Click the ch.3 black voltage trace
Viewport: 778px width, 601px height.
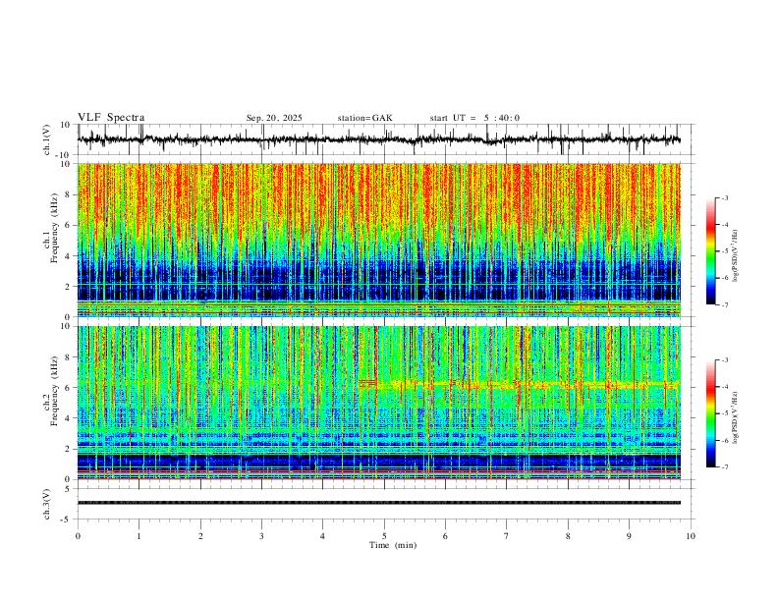pos(378,503)
